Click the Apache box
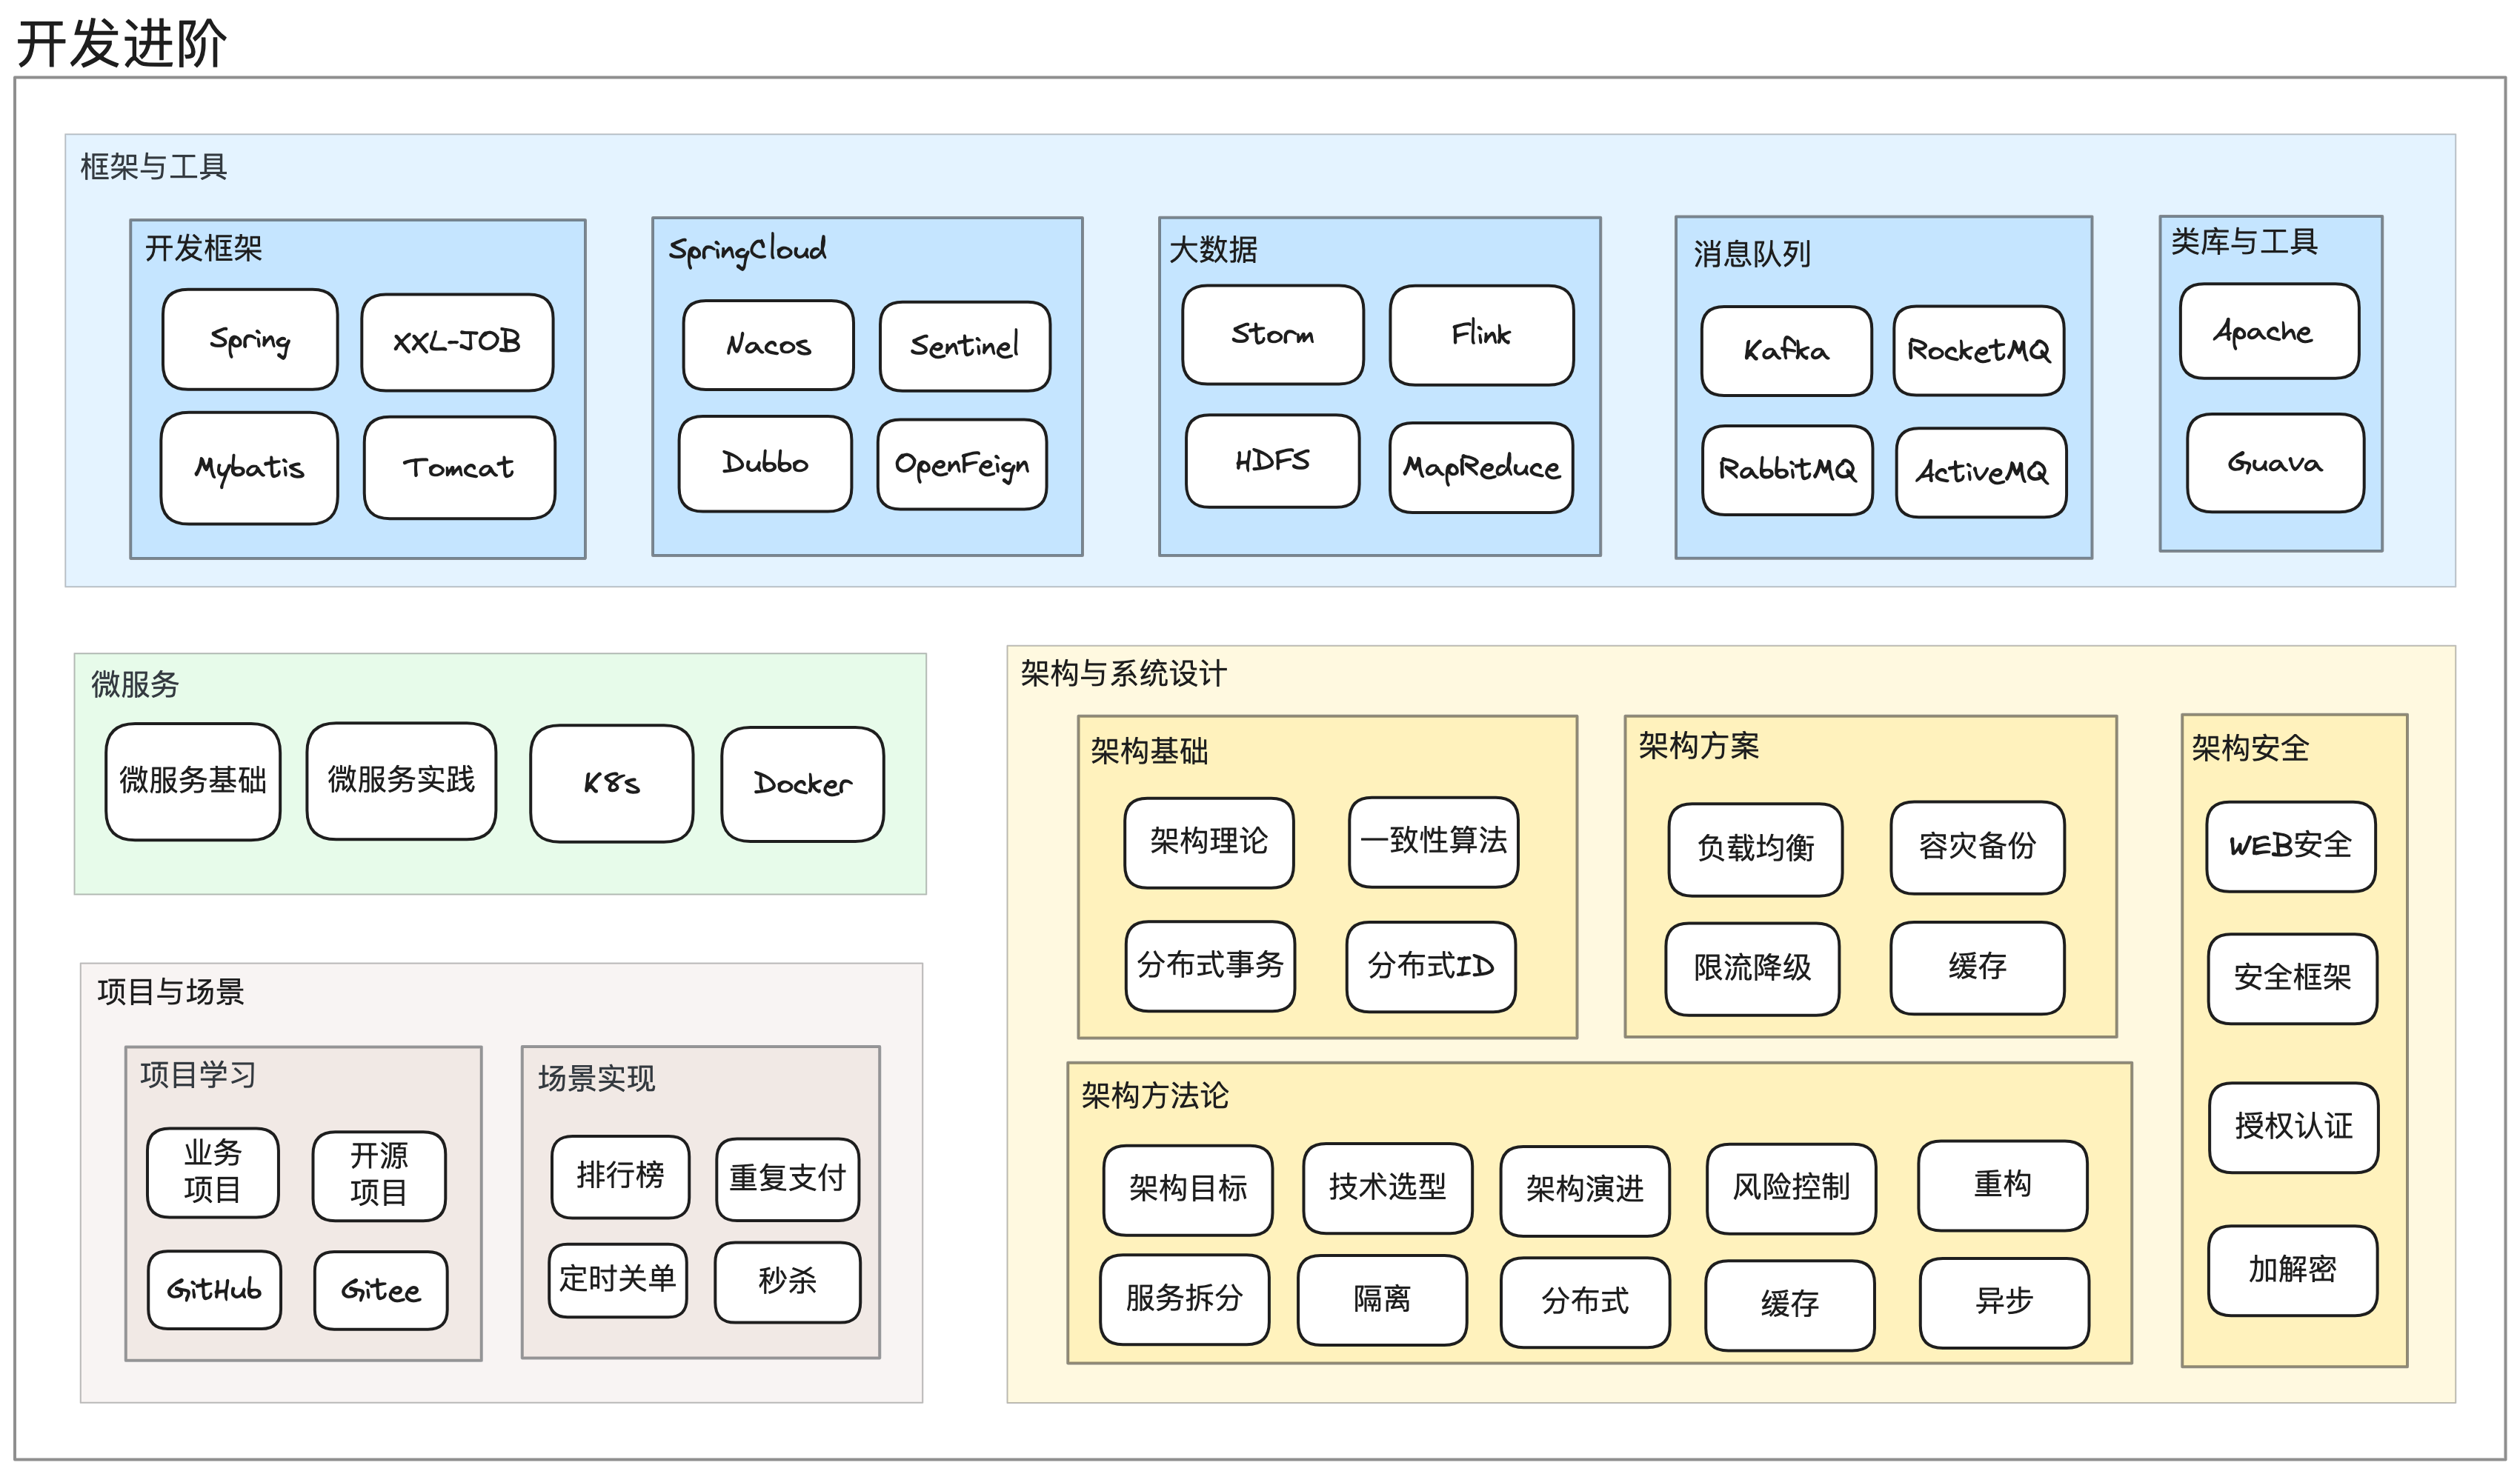 coord(2270,331)
